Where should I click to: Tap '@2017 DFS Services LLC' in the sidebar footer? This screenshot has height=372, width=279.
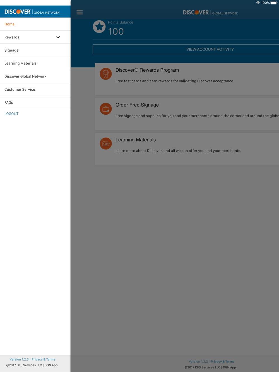pyautogui.click(x=24, y=365)
